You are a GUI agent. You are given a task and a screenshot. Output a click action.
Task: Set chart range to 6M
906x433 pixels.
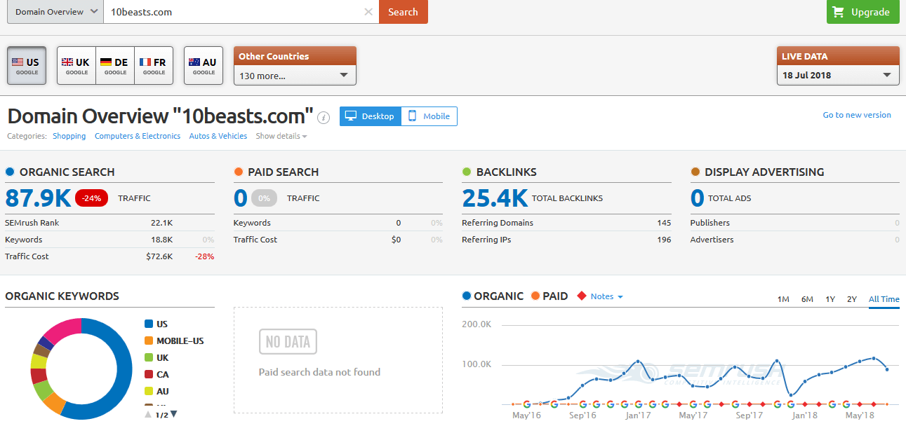click(x=807, y=299)
